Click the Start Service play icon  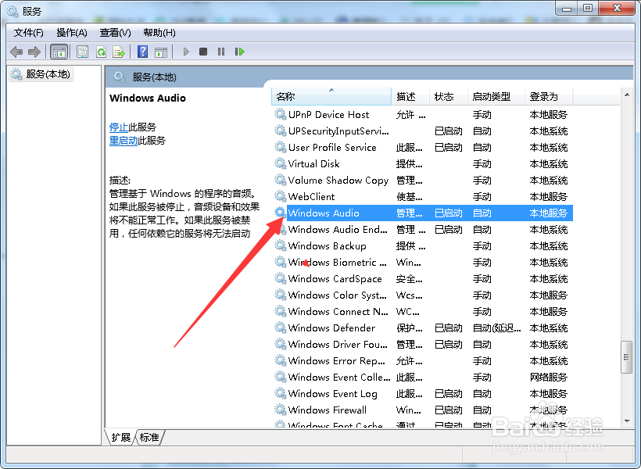point(186,52)
